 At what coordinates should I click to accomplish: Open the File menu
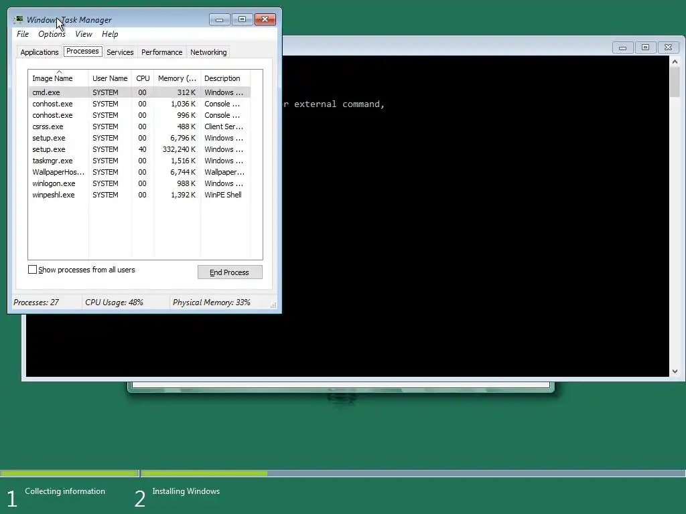(23, 34)
